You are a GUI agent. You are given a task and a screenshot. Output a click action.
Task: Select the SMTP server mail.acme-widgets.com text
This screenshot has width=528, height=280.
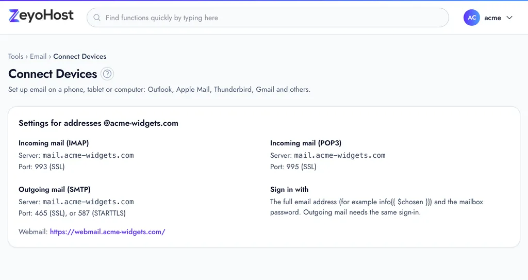coord(88,202)
